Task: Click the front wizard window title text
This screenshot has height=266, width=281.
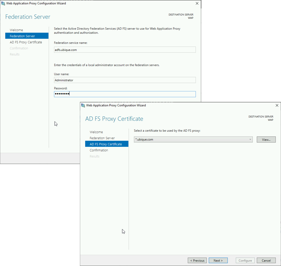Action: click(116, 106)
